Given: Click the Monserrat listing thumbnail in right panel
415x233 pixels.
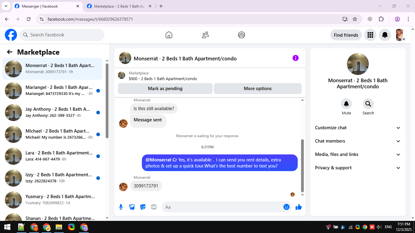Looking at the screenshot, I should tap(358, 64).
